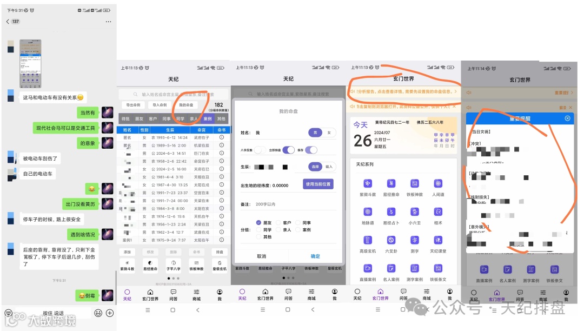Image resolution: width=584 pixels, height=331 pixels.
Task: Expand the 重要提醒 banner chevron
Action: tap(572, 92)
